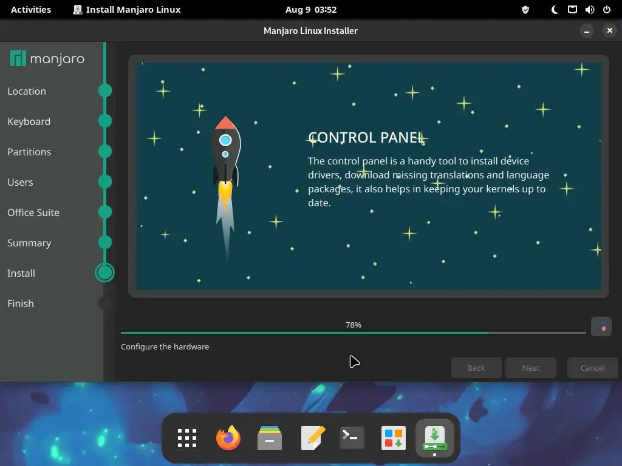
Task: Click the 'Configure the hardware' status text
Action: click(165, 346)
